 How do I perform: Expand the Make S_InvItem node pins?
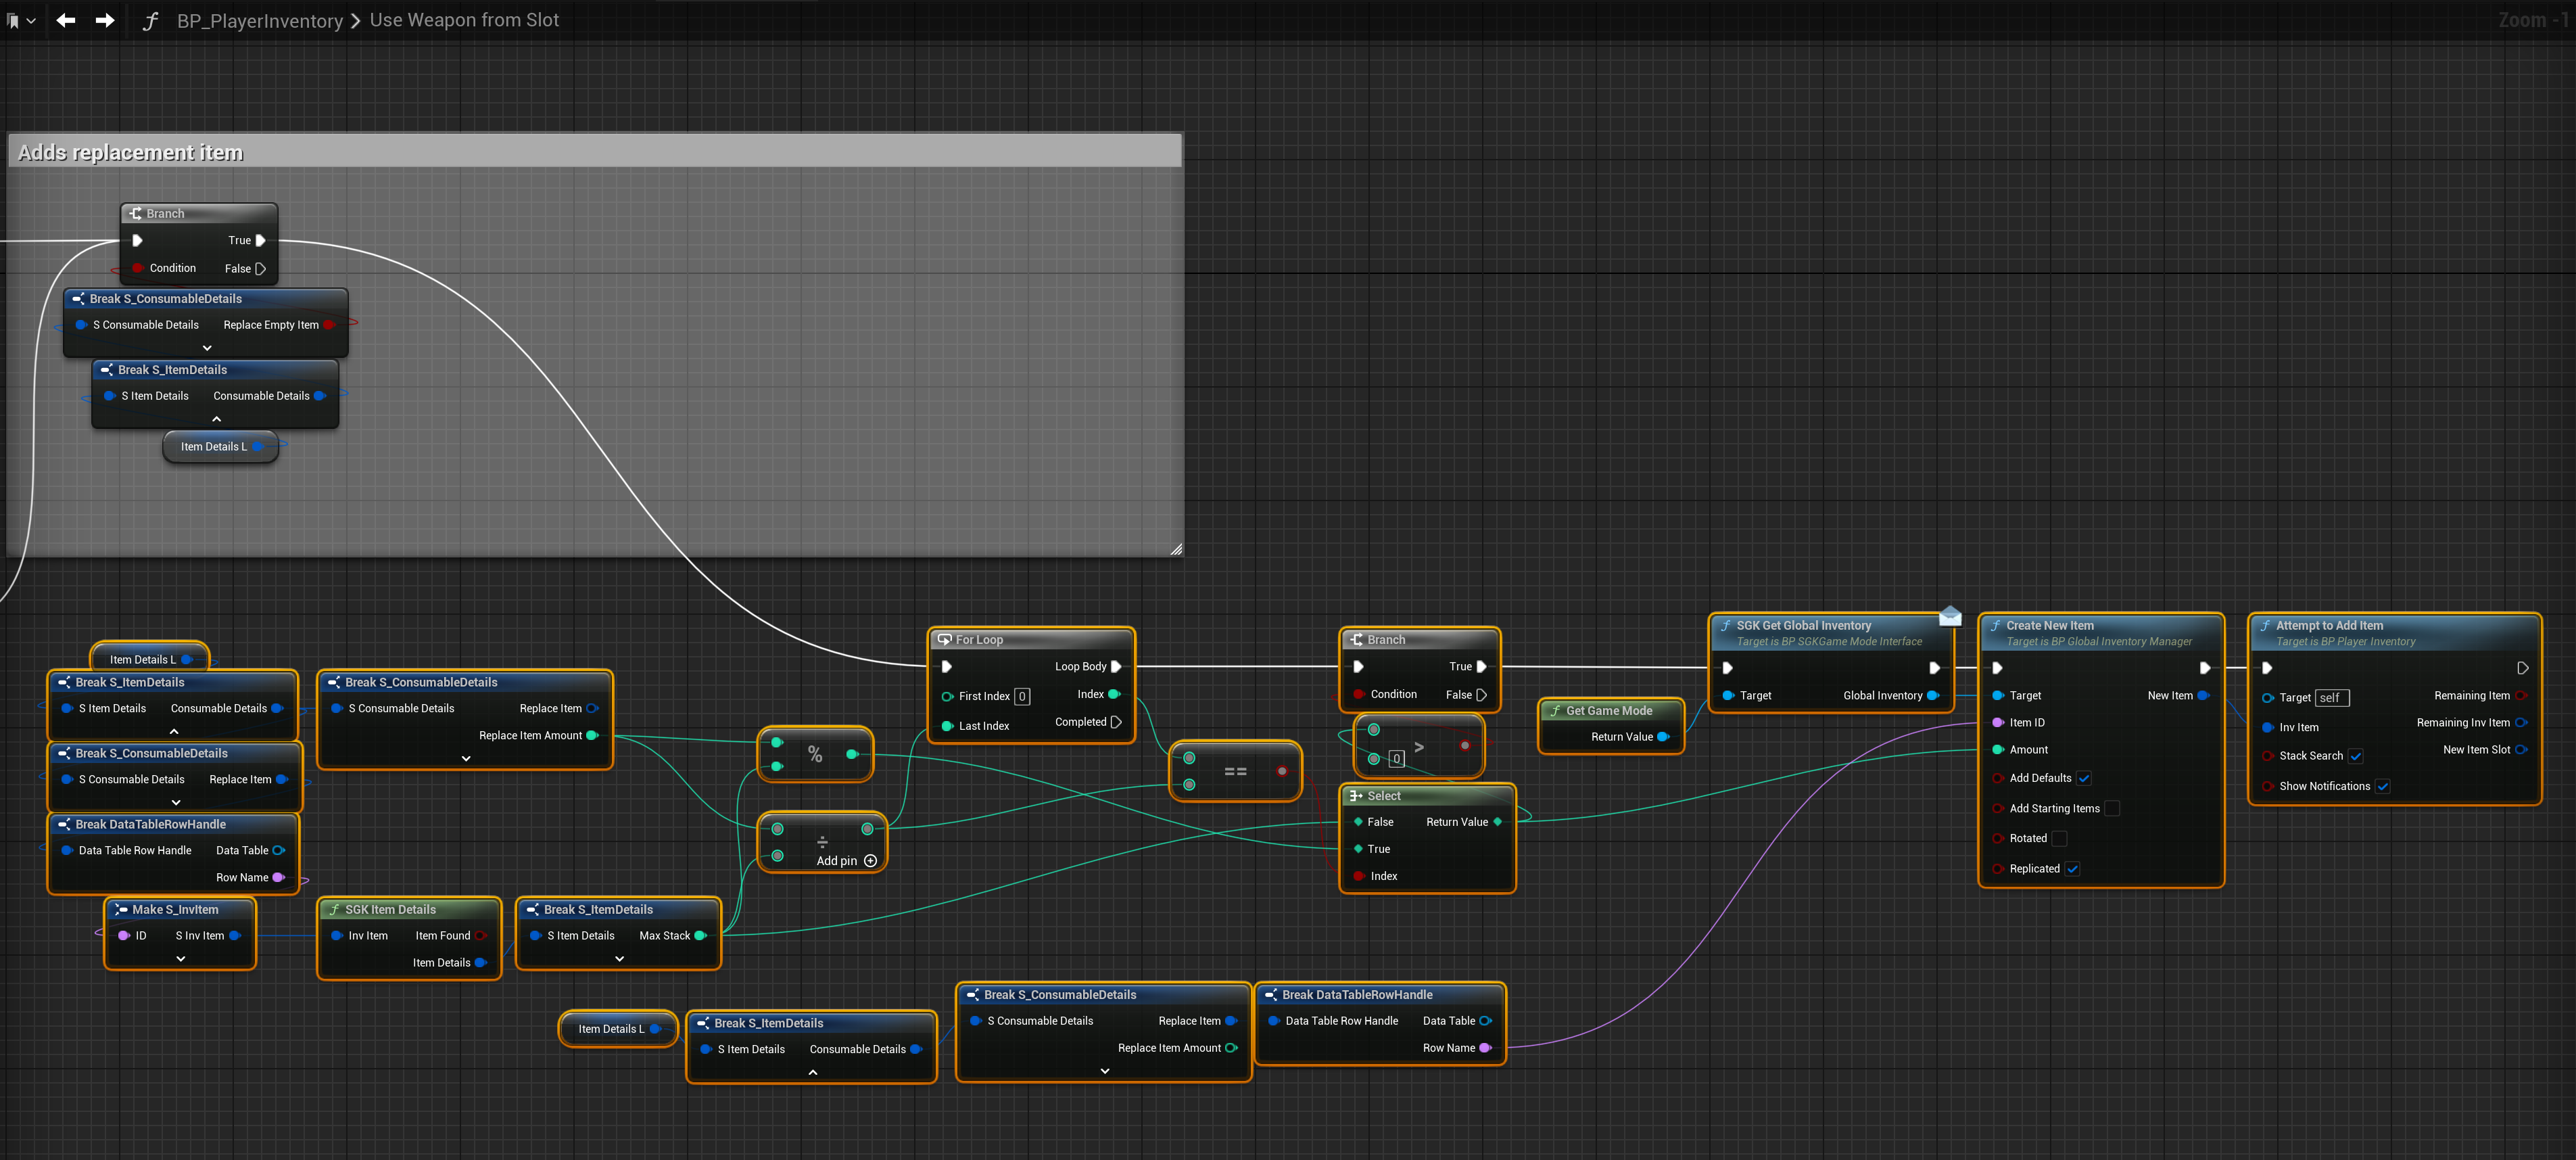point(180,959)
